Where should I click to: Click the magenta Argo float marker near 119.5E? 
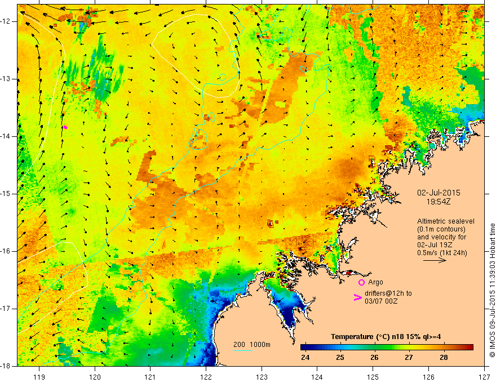(65, 127)
